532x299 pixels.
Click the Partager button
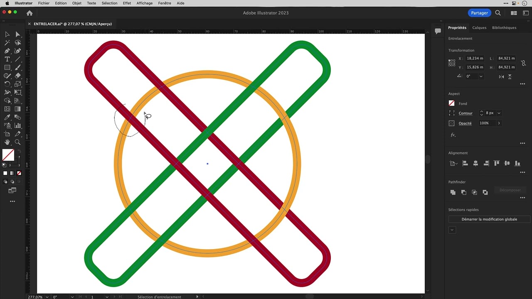point(479,13)
